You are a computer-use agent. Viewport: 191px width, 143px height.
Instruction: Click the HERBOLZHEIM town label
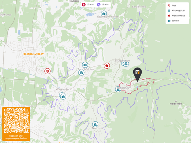pyautogui.click(x=33, y=54)
